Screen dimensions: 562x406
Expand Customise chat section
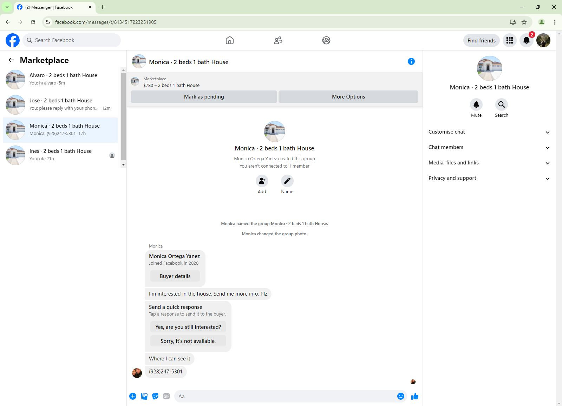coord(489,132)
